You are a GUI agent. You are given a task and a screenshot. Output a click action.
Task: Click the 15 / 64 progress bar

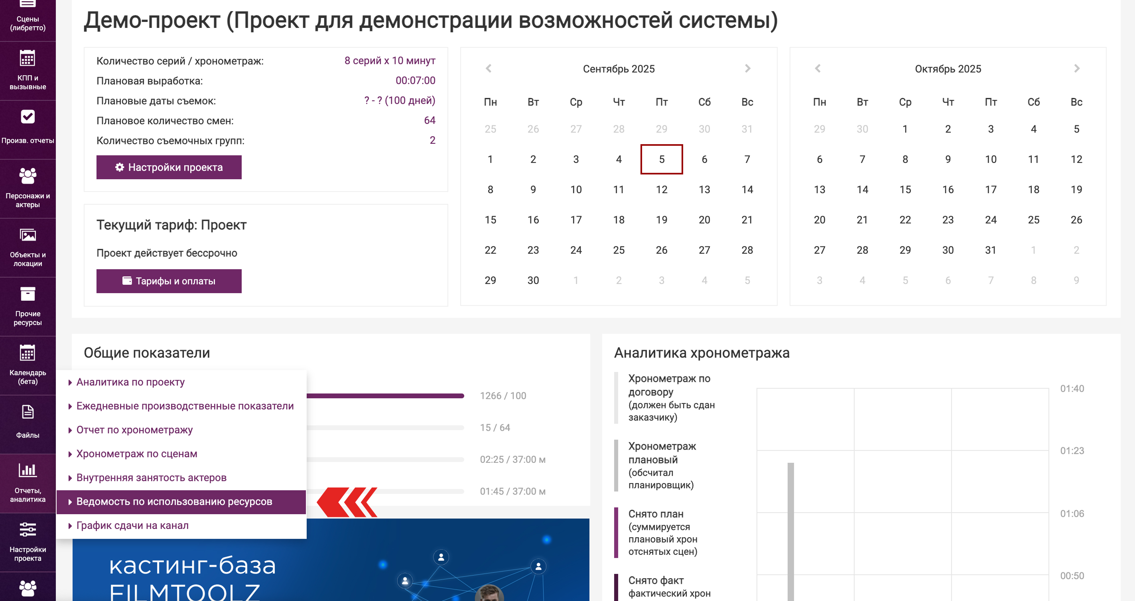[x=385, y=428]
